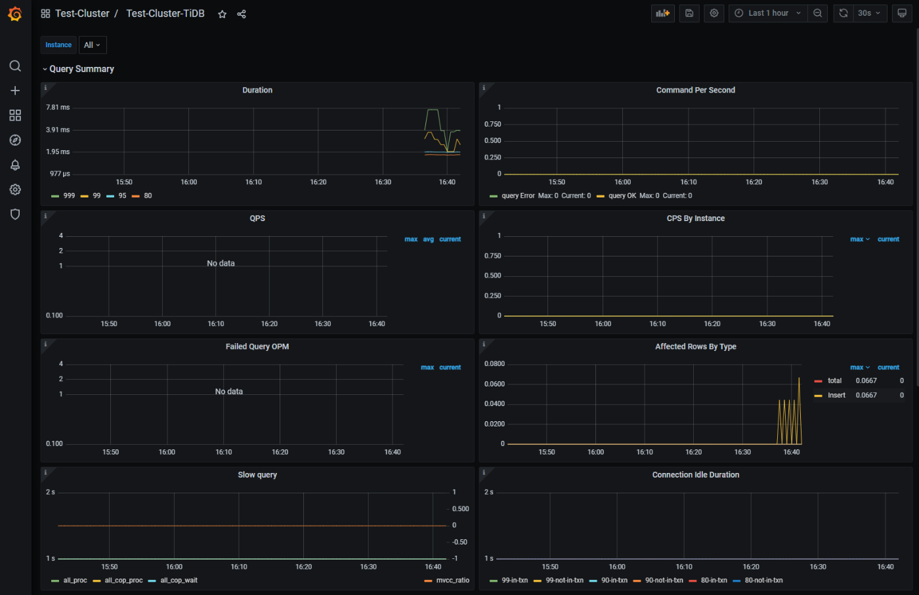This screenshot has width=919, height=595.
Task: Sort QPS legend by current
Action: click(x=450, y=239)
